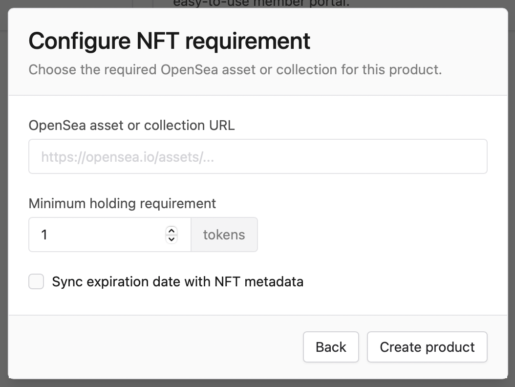Click the 'Configure NFT requirement' dialog title
Image resolution: width=515 pixels, height=387 pixels.
(x=169, y=41)
